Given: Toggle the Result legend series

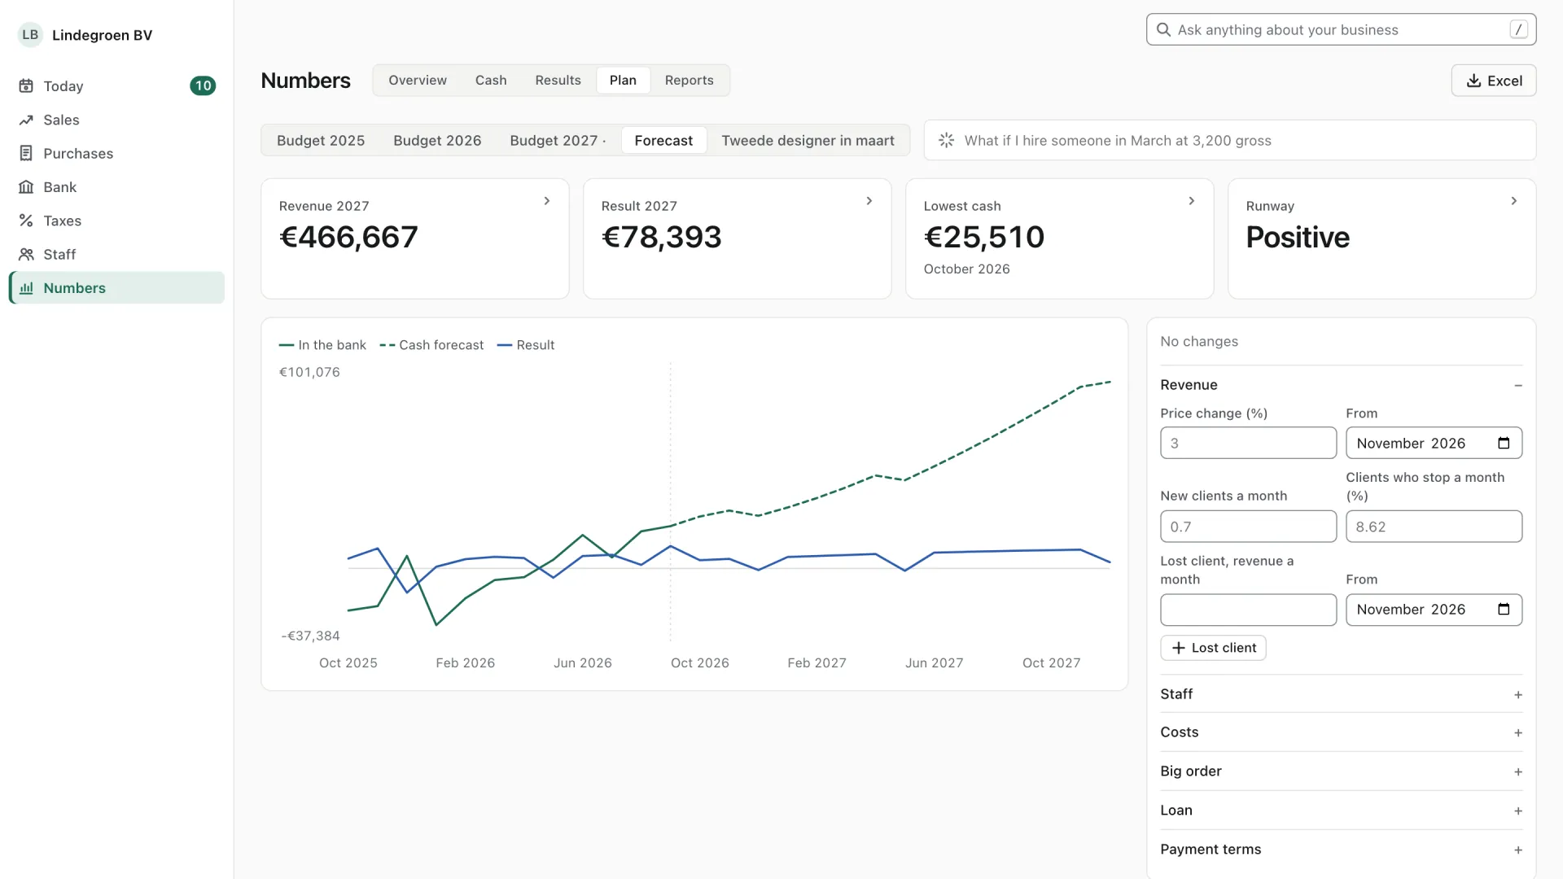Looking at the screenshot, I should 526,345.
